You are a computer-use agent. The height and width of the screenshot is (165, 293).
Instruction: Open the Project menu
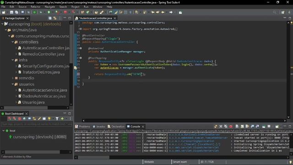[75, 7]
